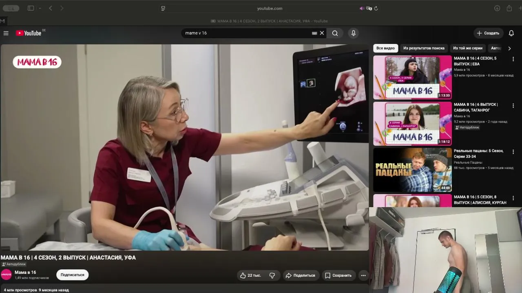
Task: Dislike the video with thumbs-down
Action: tap(272, 276)
